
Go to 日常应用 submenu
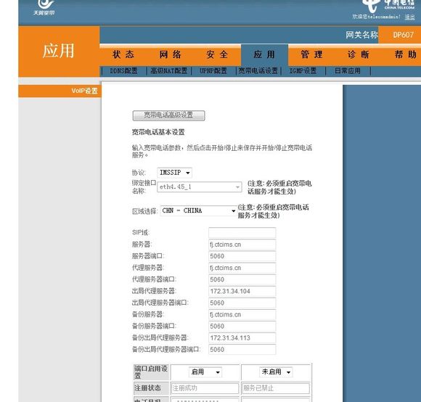tap(348, 71)
